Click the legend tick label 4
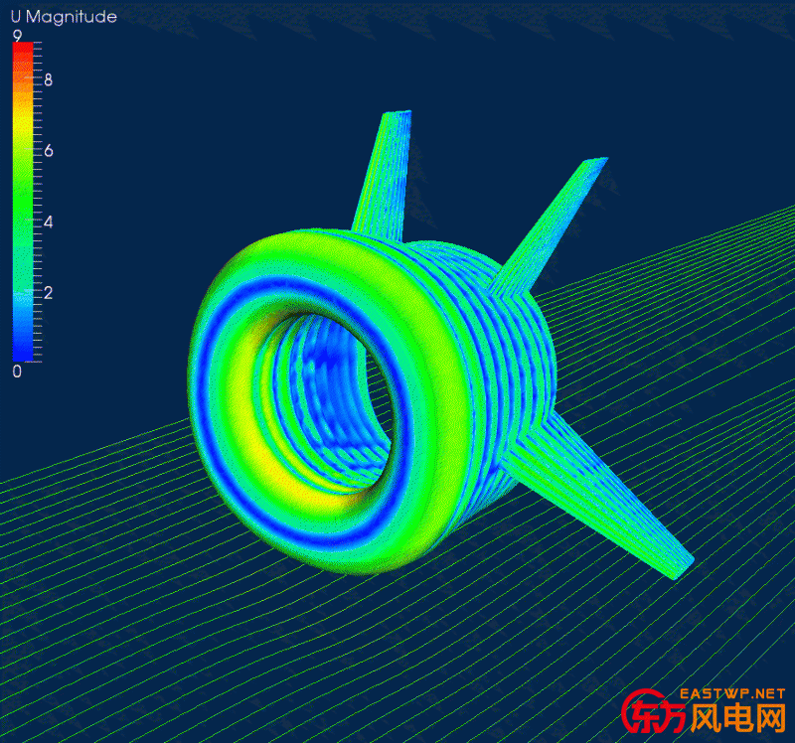Image resolution: width=795 pixels, height=743 pixels. pos(48,222)
